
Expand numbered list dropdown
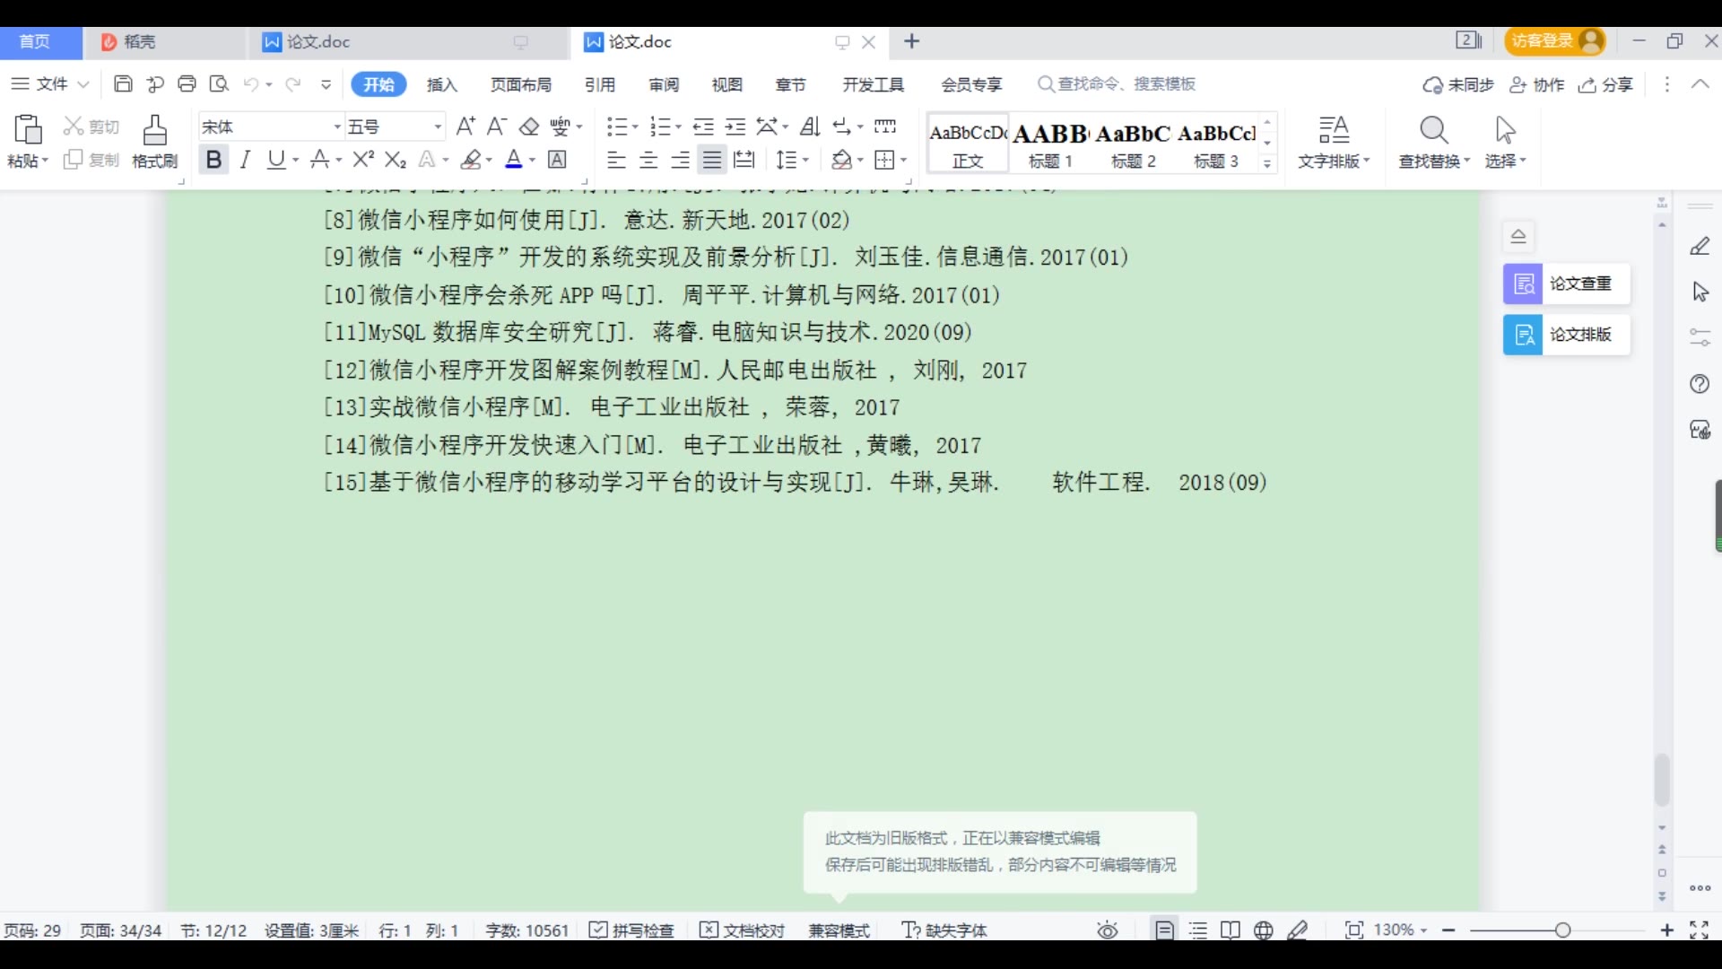[x=678, y=127]
